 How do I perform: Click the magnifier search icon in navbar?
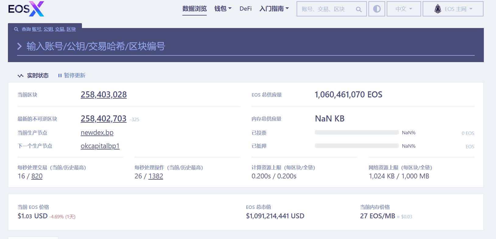(359, 9)
